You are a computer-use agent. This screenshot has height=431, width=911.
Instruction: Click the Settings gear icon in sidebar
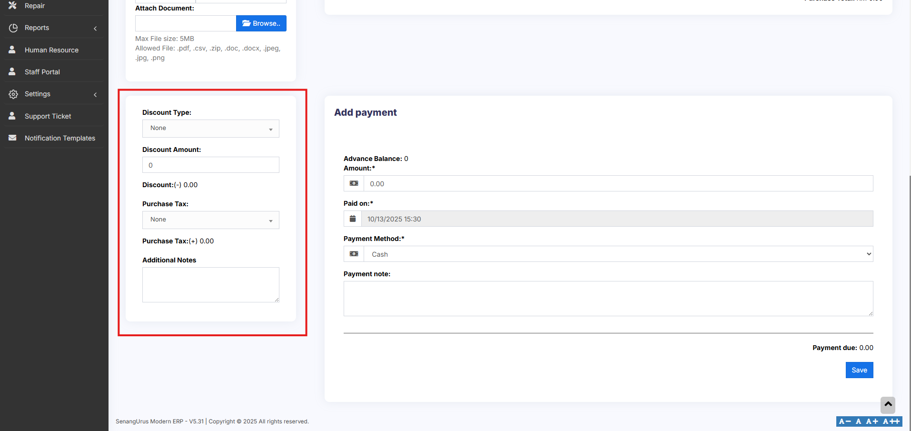pos(13,94)
